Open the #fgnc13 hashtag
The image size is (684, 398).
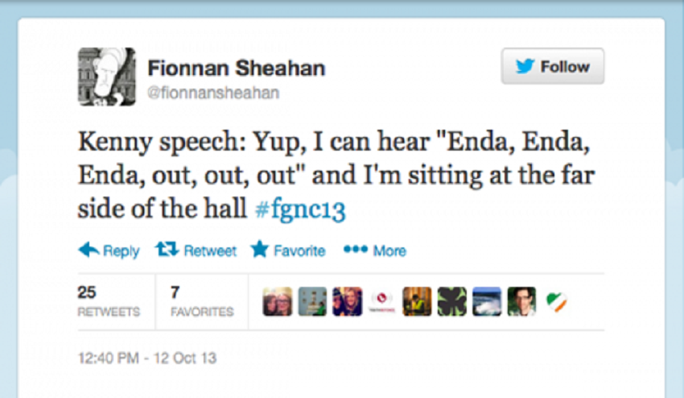tap(300, 209)
